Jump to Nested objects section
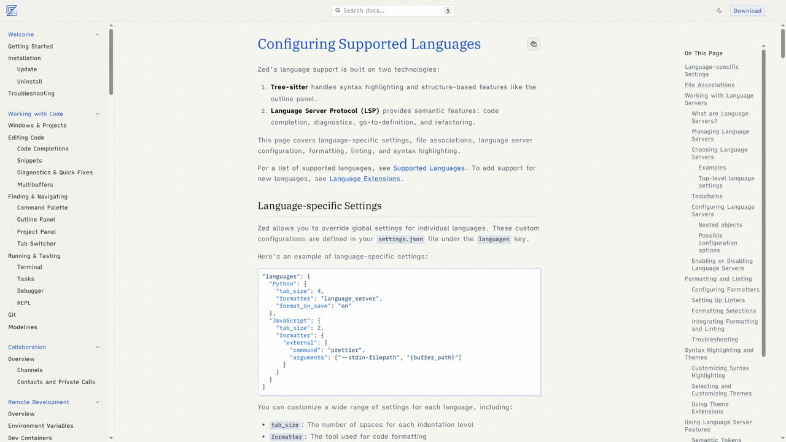 coord(720,225)
